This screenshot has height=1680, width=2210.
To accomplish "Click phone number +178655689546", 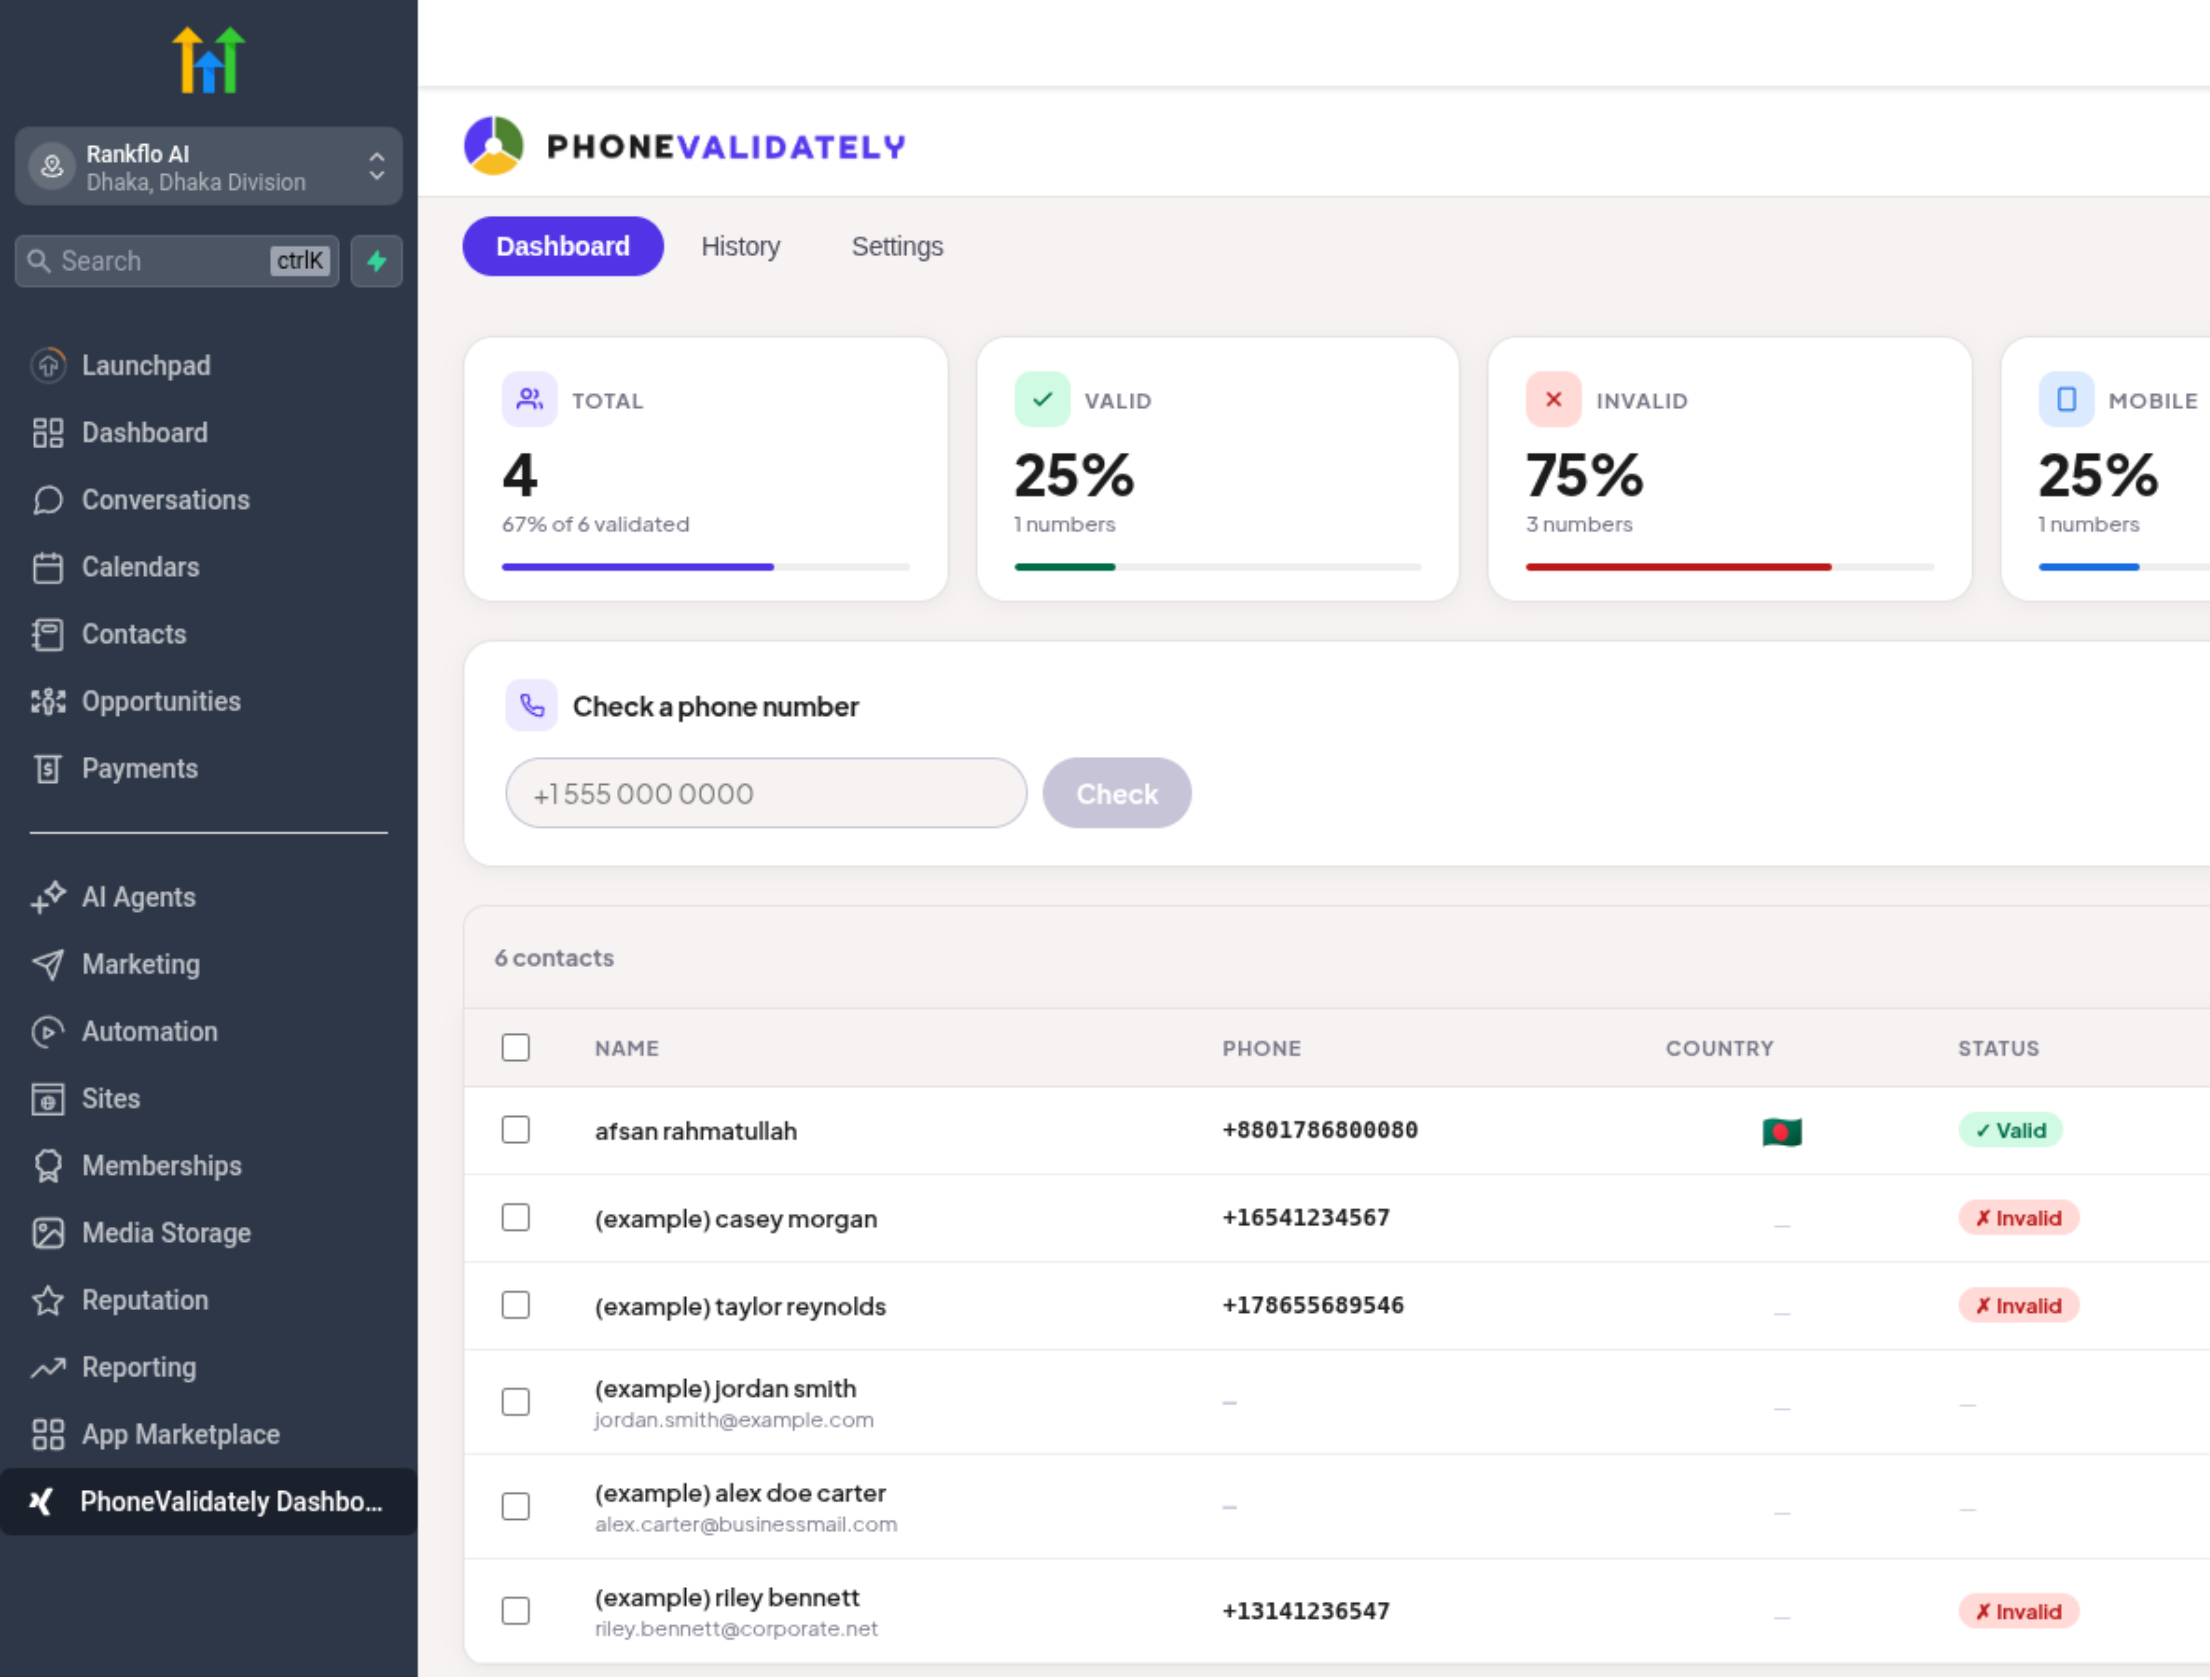I will pyautogui.click(x=1313, y=1305).
